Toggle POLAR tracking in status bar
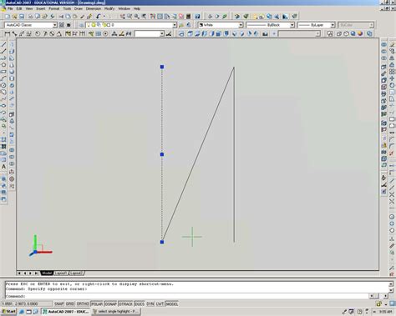 point(97,304)
